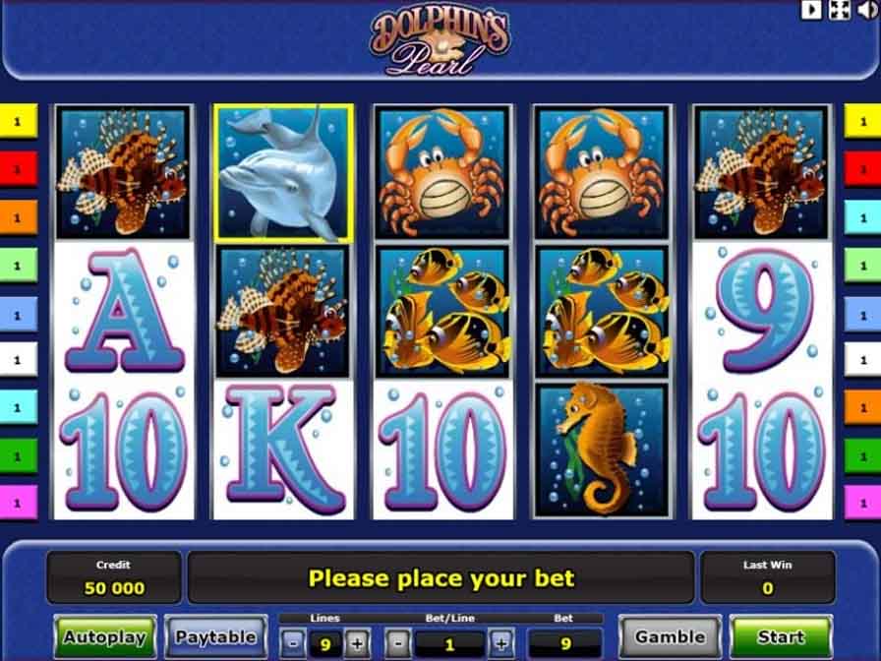
Task: Click the Dolphin's Pearl logo
Action: [x=440, y=42]
